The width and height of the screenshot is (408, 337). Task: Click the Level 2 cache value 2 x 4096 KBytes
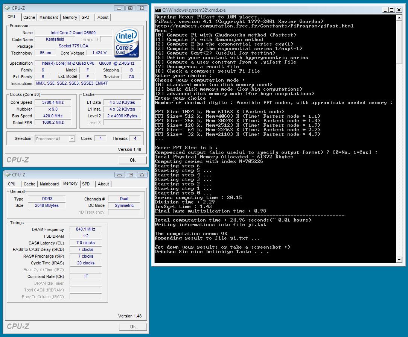[x=122, y=116]
